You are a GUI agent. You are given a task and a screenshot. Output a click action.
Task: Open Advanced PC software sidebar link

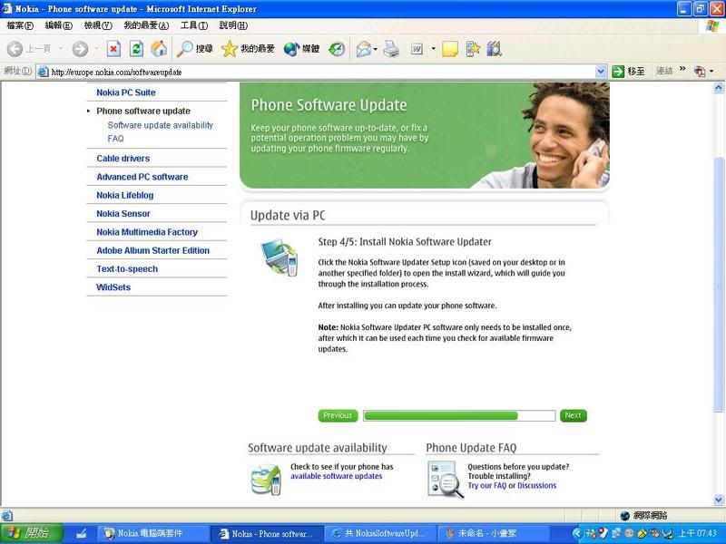(x=142, y=177)
